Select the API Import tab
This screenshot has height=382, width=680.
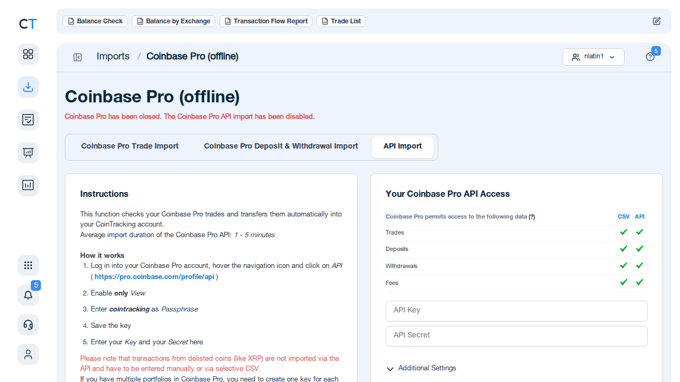coord(403,146)
